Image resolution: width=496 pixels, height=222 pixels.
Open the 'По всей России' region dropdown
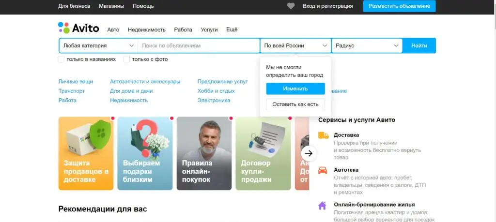(295, 45)
